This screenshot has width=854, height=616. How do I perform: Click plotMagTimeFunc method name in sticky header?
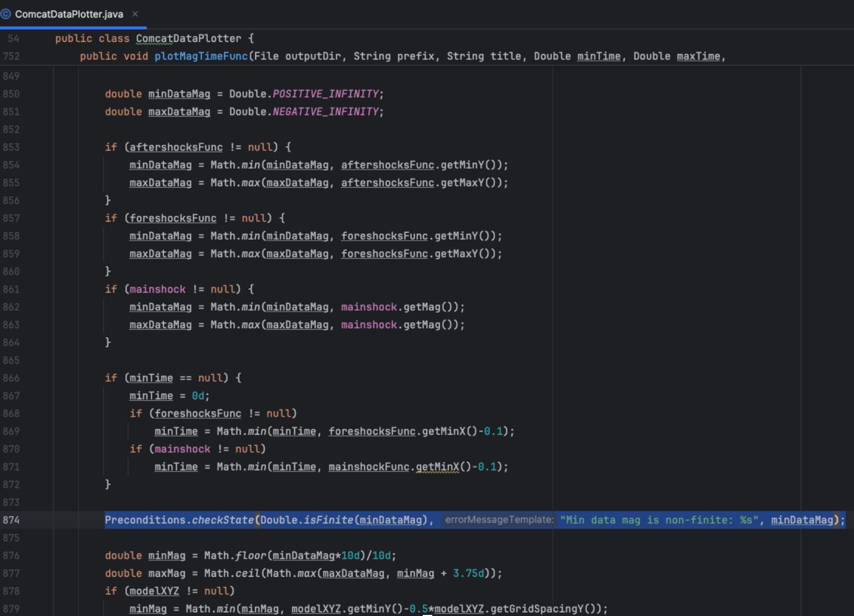click(x=201, y=56)
